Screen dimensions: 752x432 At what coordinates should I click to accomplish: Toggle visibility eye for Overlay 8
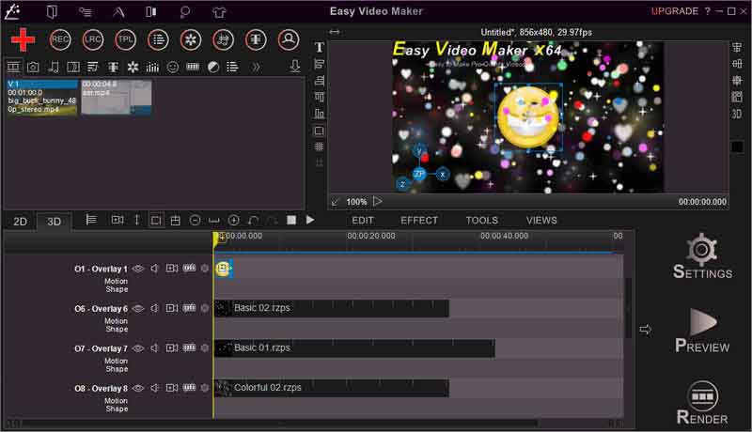click(x=138, y=388)
